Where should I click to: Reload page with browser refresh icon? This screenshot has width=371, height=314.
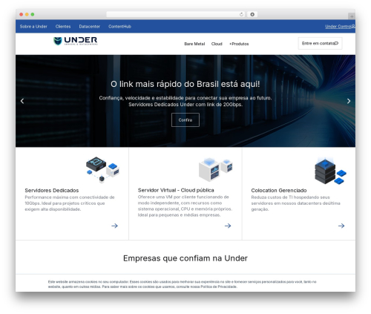(241, 14)
